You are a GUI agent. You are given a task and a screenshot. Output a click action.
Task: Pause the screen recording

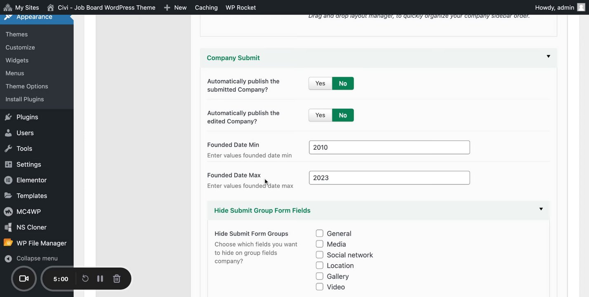pyautogui.click(x=100, y=279)
